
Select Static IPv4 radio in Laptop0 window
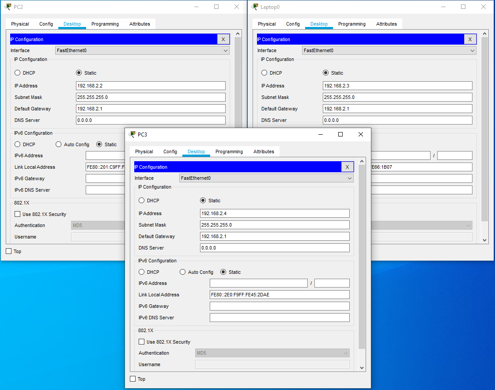(x=326, y=73)
